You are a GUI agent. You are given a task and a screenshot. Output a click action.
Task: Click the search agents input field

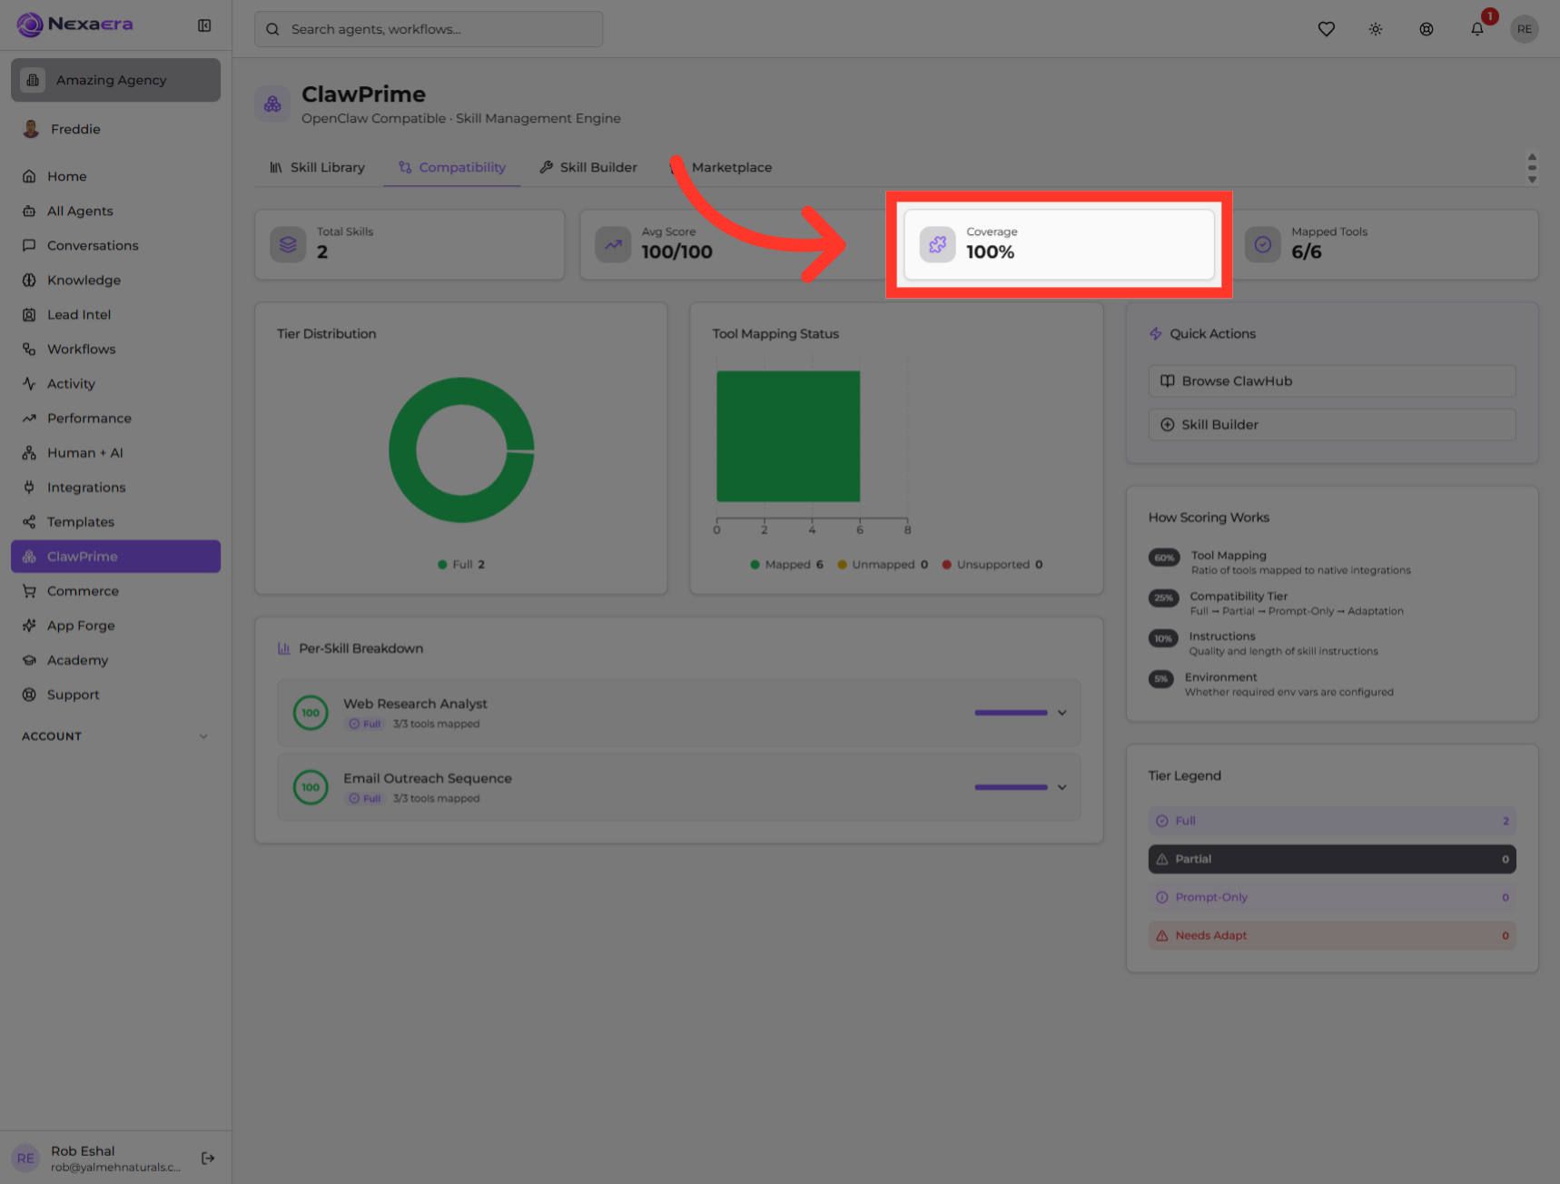[429, 29]
